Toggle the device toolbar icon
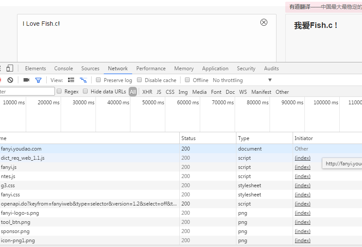Image resolution: width=362 pixels, height=247 pixels. coord(10,69)
